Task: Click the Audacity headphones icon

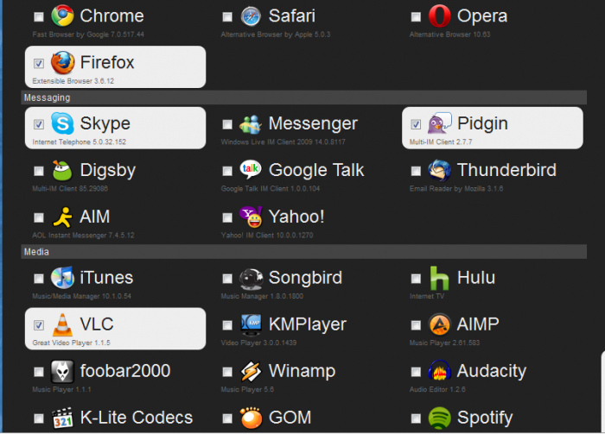Action: click(439, 371)
